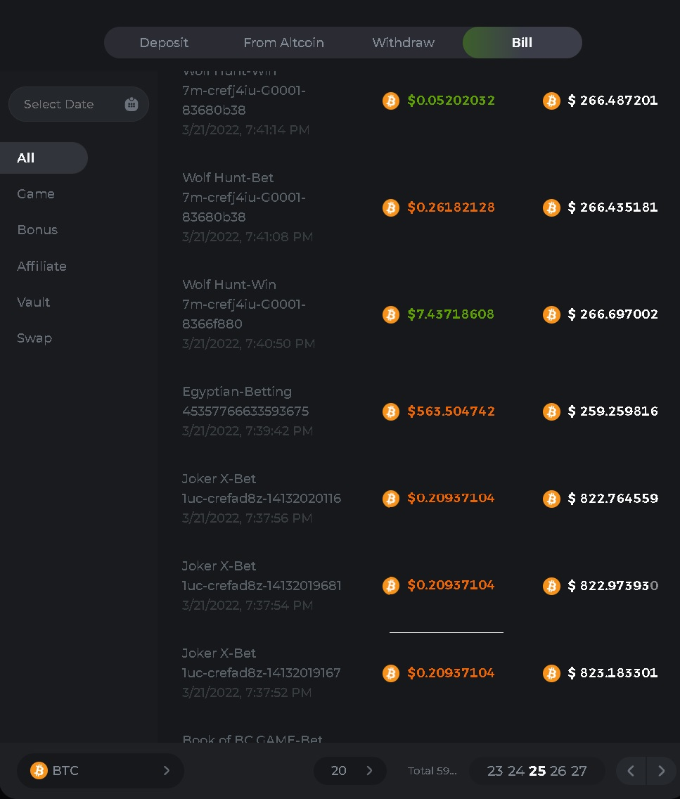The width and height of the screenshot is (680, 799).
Task: Filter bills by Bonus category
Action: coord(37,230)
